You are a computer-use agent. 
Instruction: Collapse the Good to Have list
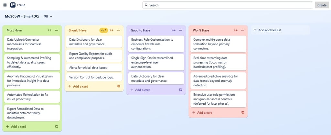click(174, 30)
